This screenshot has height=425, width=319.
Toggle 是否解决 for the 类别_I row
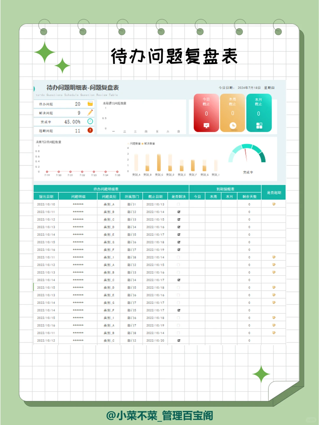pos(178,257)
